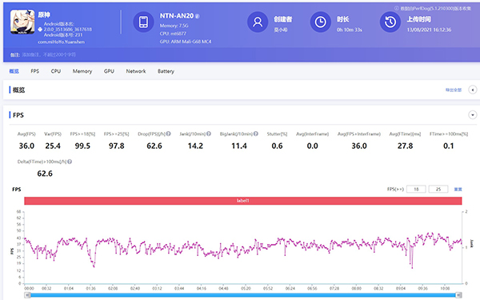Collapse the overview section arrow
480x300 pixels.
(x=473, y=90)
